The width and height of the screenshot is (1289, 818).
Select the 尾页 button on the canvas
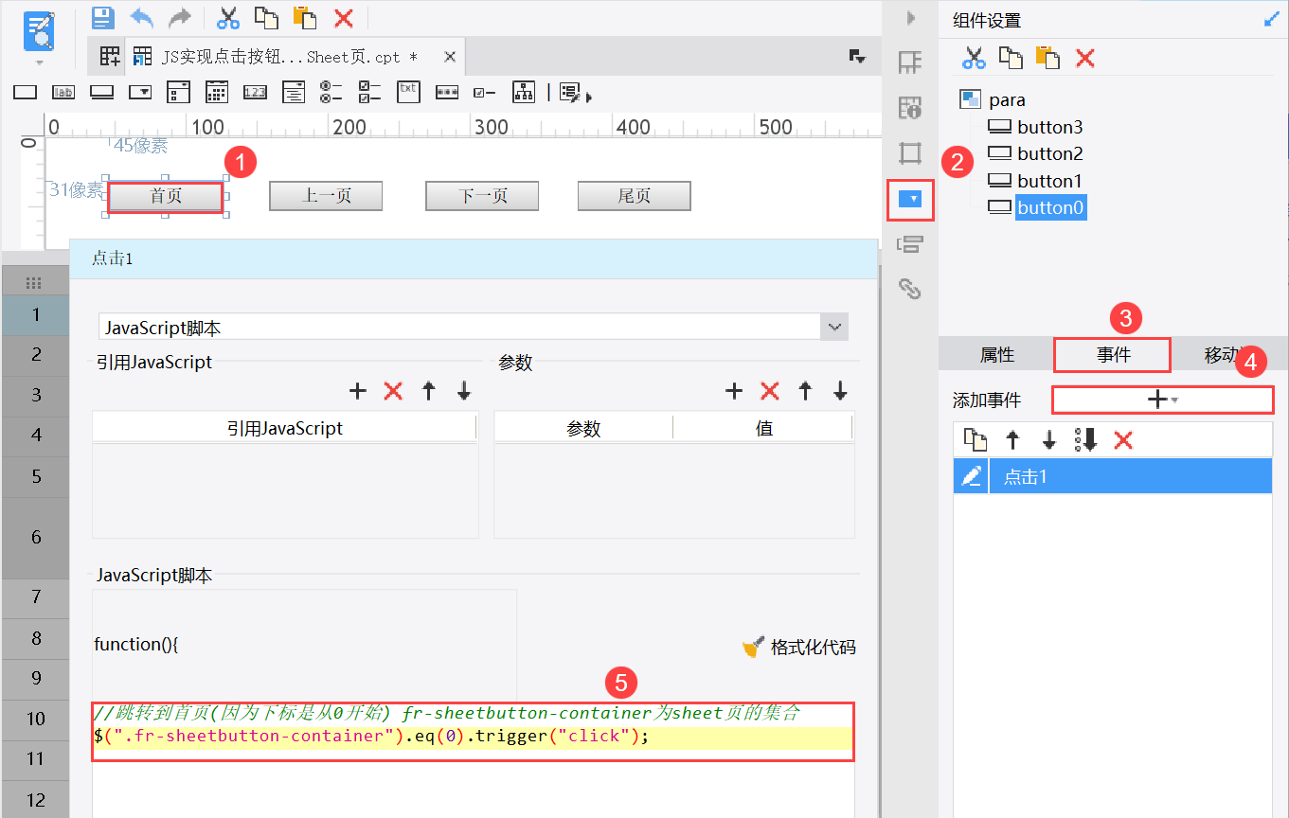[635, 196]
